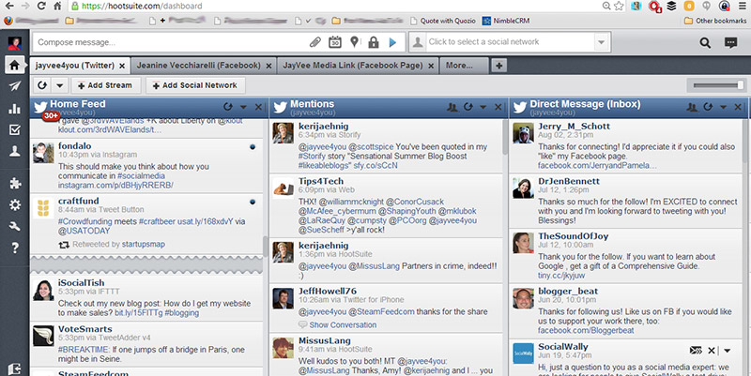This screenshot has height=376, width=751.
Task: Click Show Conversation link under JeffHowell76
Action: tap(343, 324)
